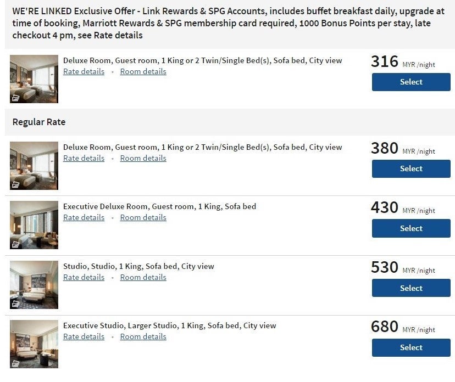Select the 680 MYR Executive Studio
This screenshot has width=455, height=382.
(x=411, y=347)
